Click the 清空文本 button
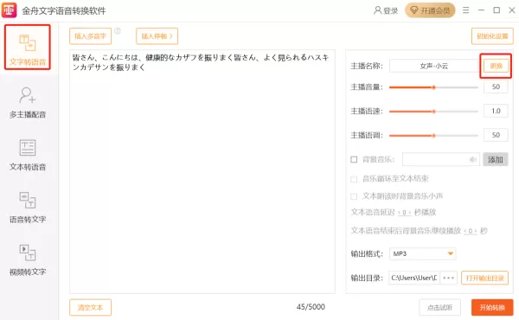Image resolution: width=519 pixels, height=320 pixels. click(90, 307)
